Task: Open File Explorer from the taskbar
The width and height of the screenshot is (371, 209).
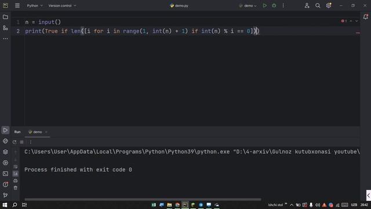Action: click(169, 205)
